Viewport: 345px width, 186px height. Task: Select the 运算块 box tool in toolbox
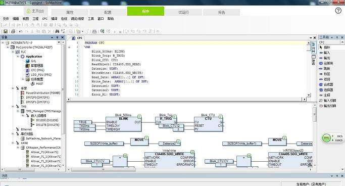[x=326, y=63]
